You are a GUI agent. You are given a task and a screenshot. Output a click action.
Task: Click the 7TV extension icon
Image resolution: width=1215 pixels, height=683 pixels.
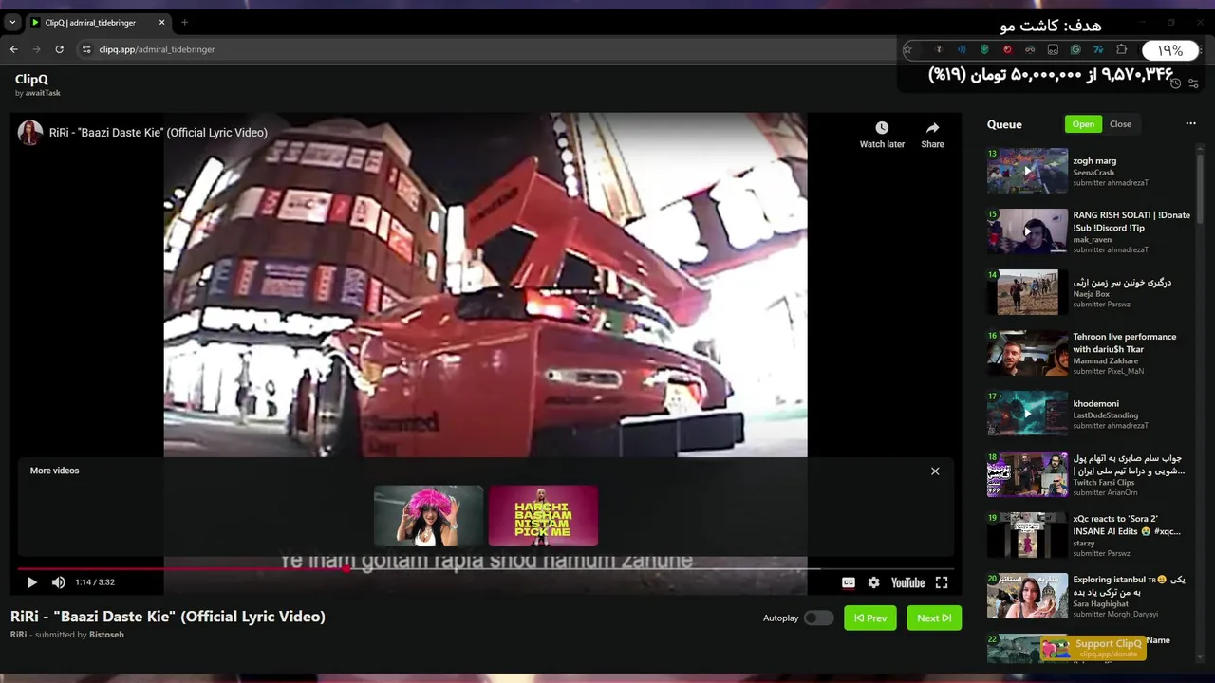coord(1098,49)
